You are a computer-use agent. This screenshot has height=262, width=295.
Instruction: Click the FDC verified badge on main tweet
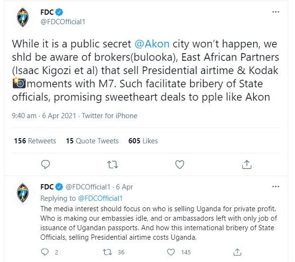tap(59, 12)
